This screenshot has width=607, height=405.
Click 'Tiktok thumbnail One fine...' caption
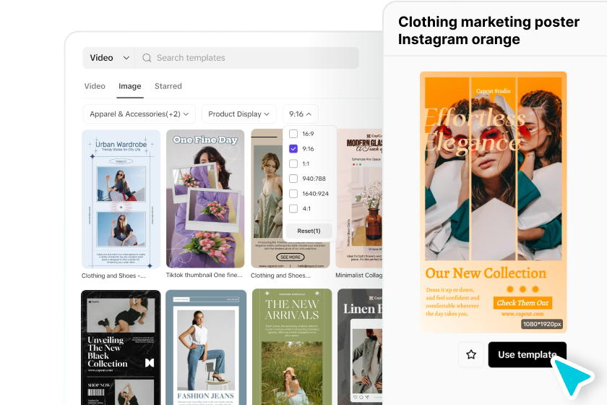[x=205, y=275]
